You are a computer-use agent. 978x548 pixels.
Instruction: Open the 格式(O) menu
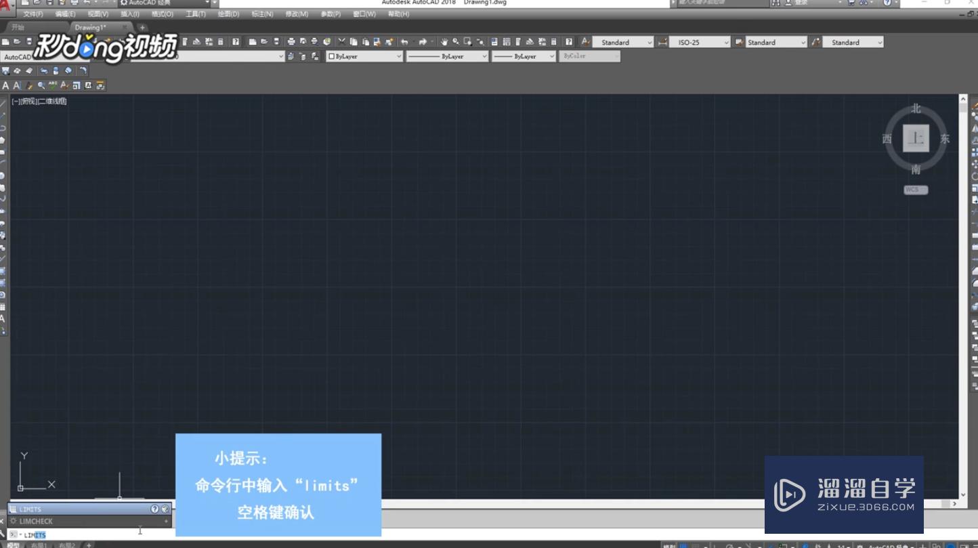(x=163, y=14)
